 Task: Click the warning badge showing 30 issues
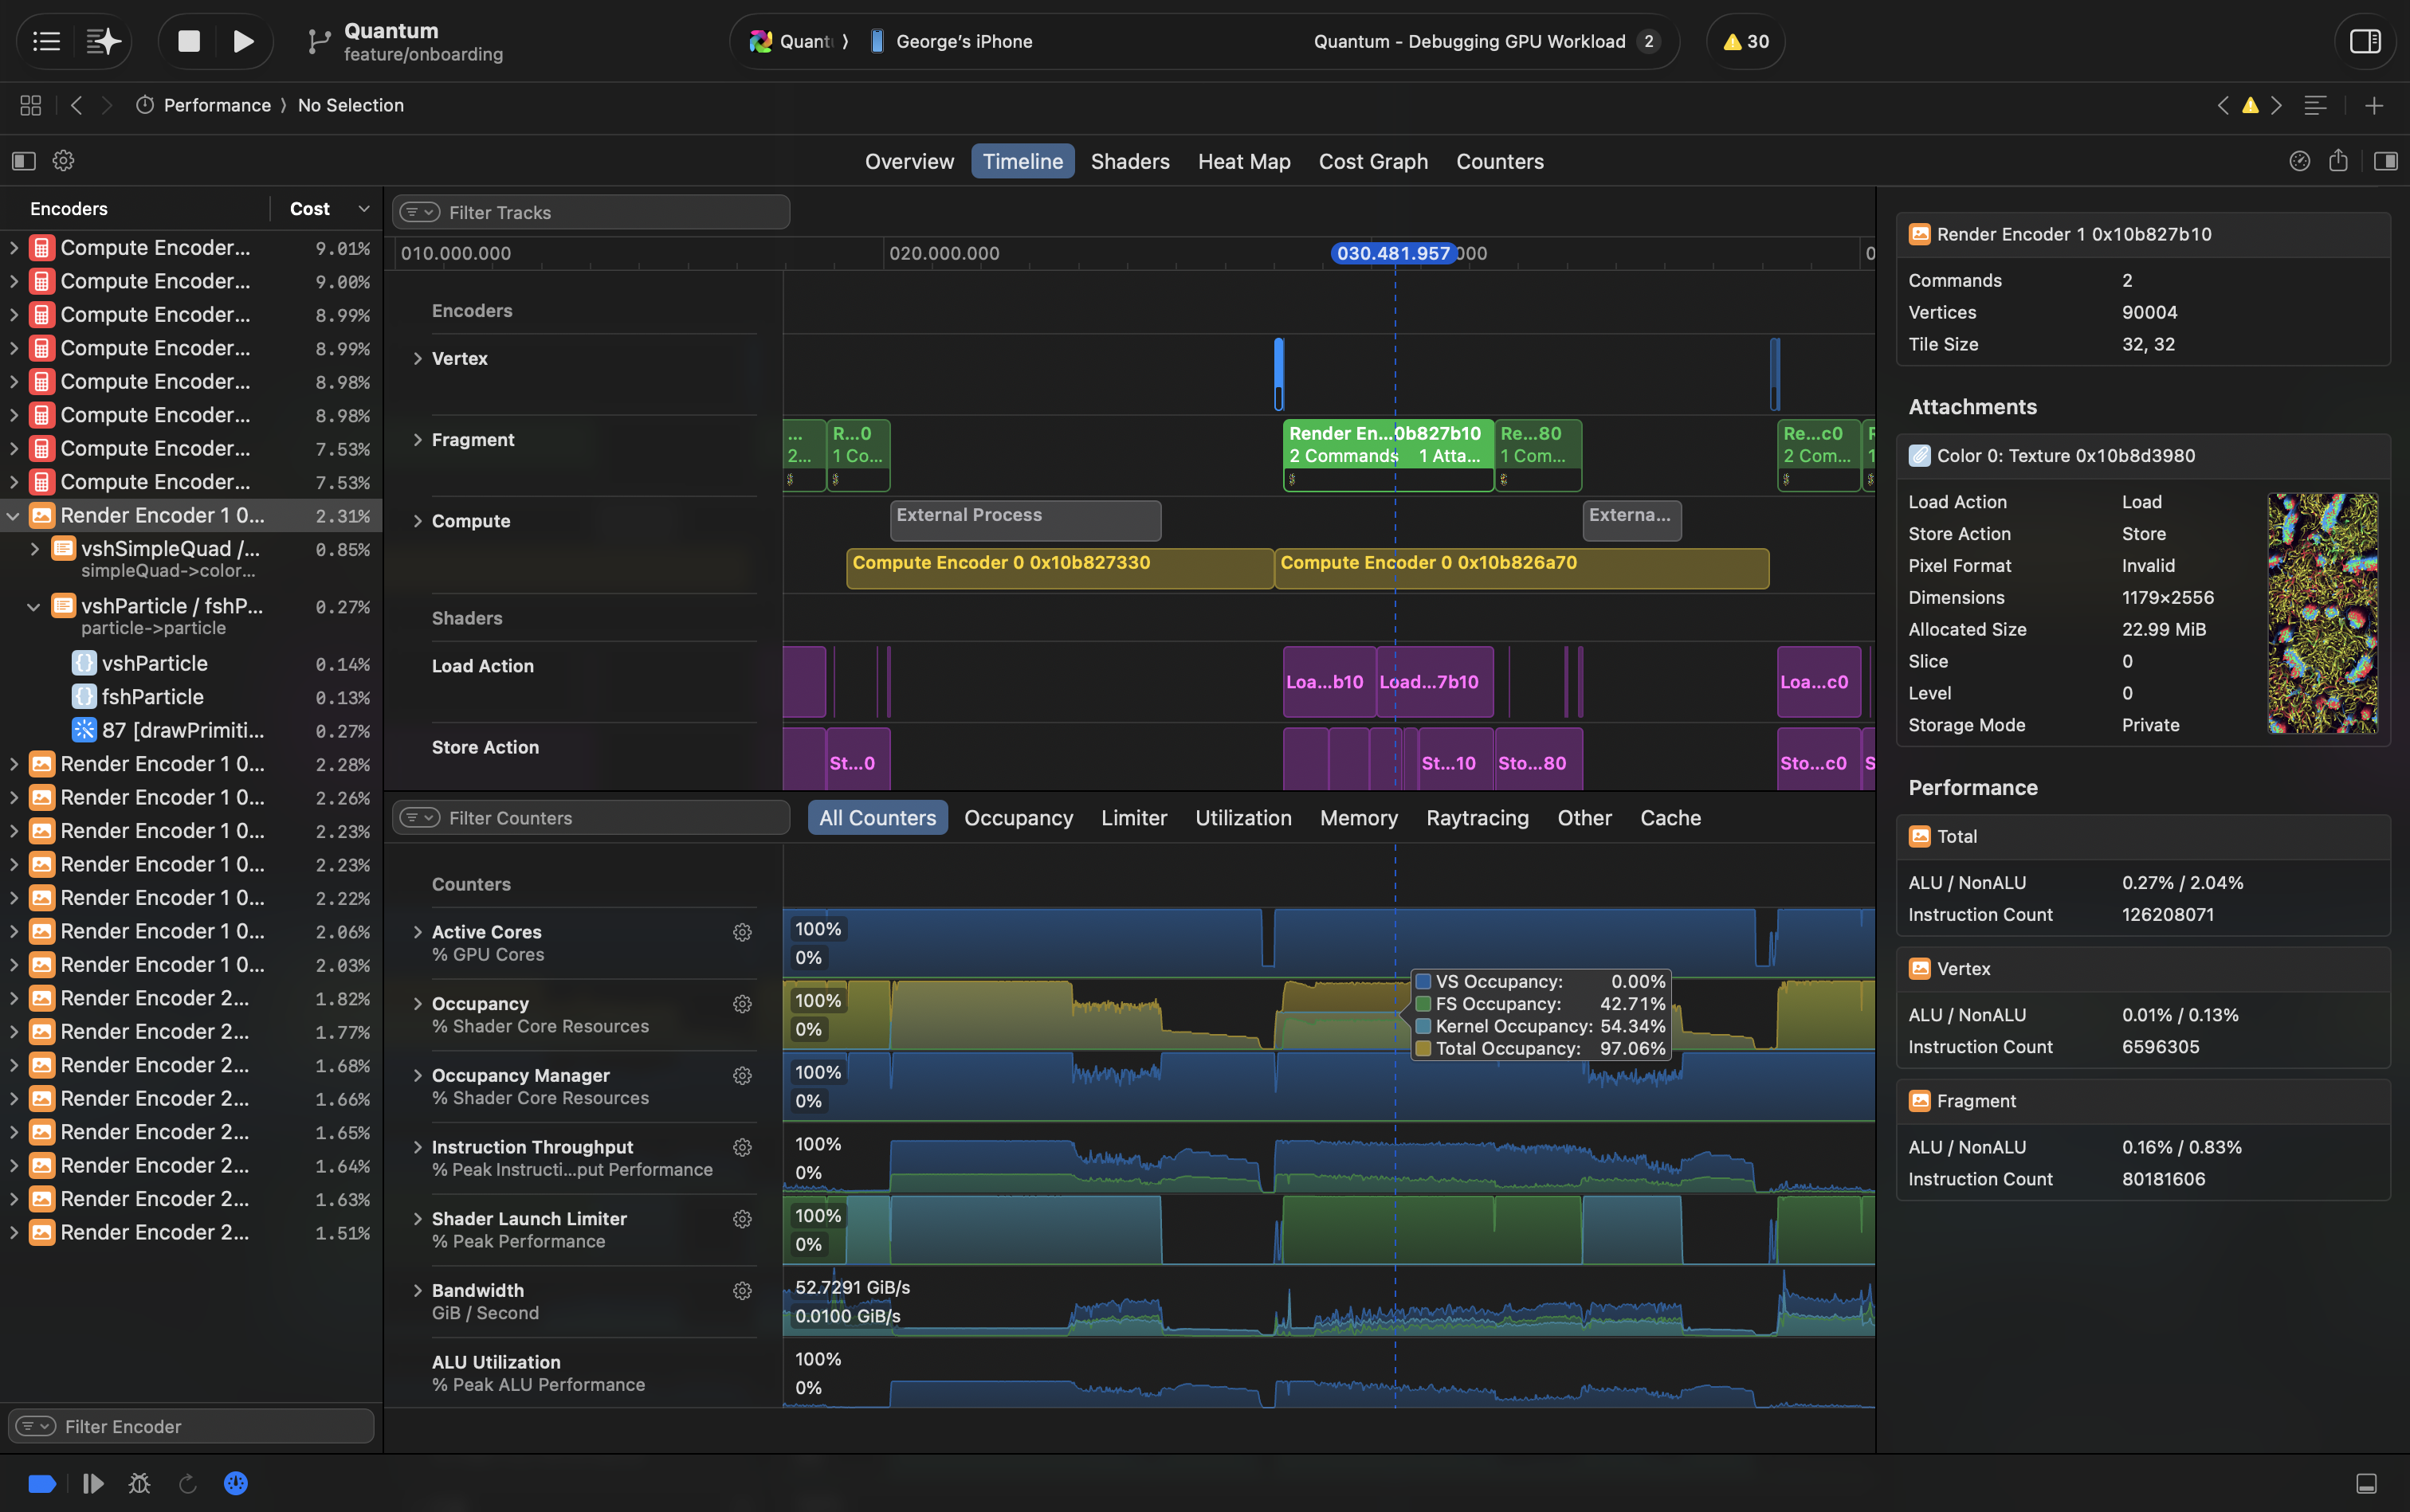[1745, 41]
